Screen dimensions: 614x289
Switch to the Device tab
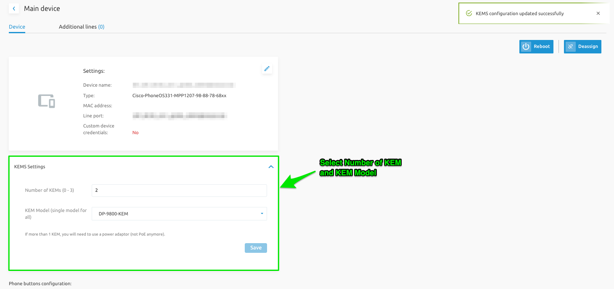[17, 27]
